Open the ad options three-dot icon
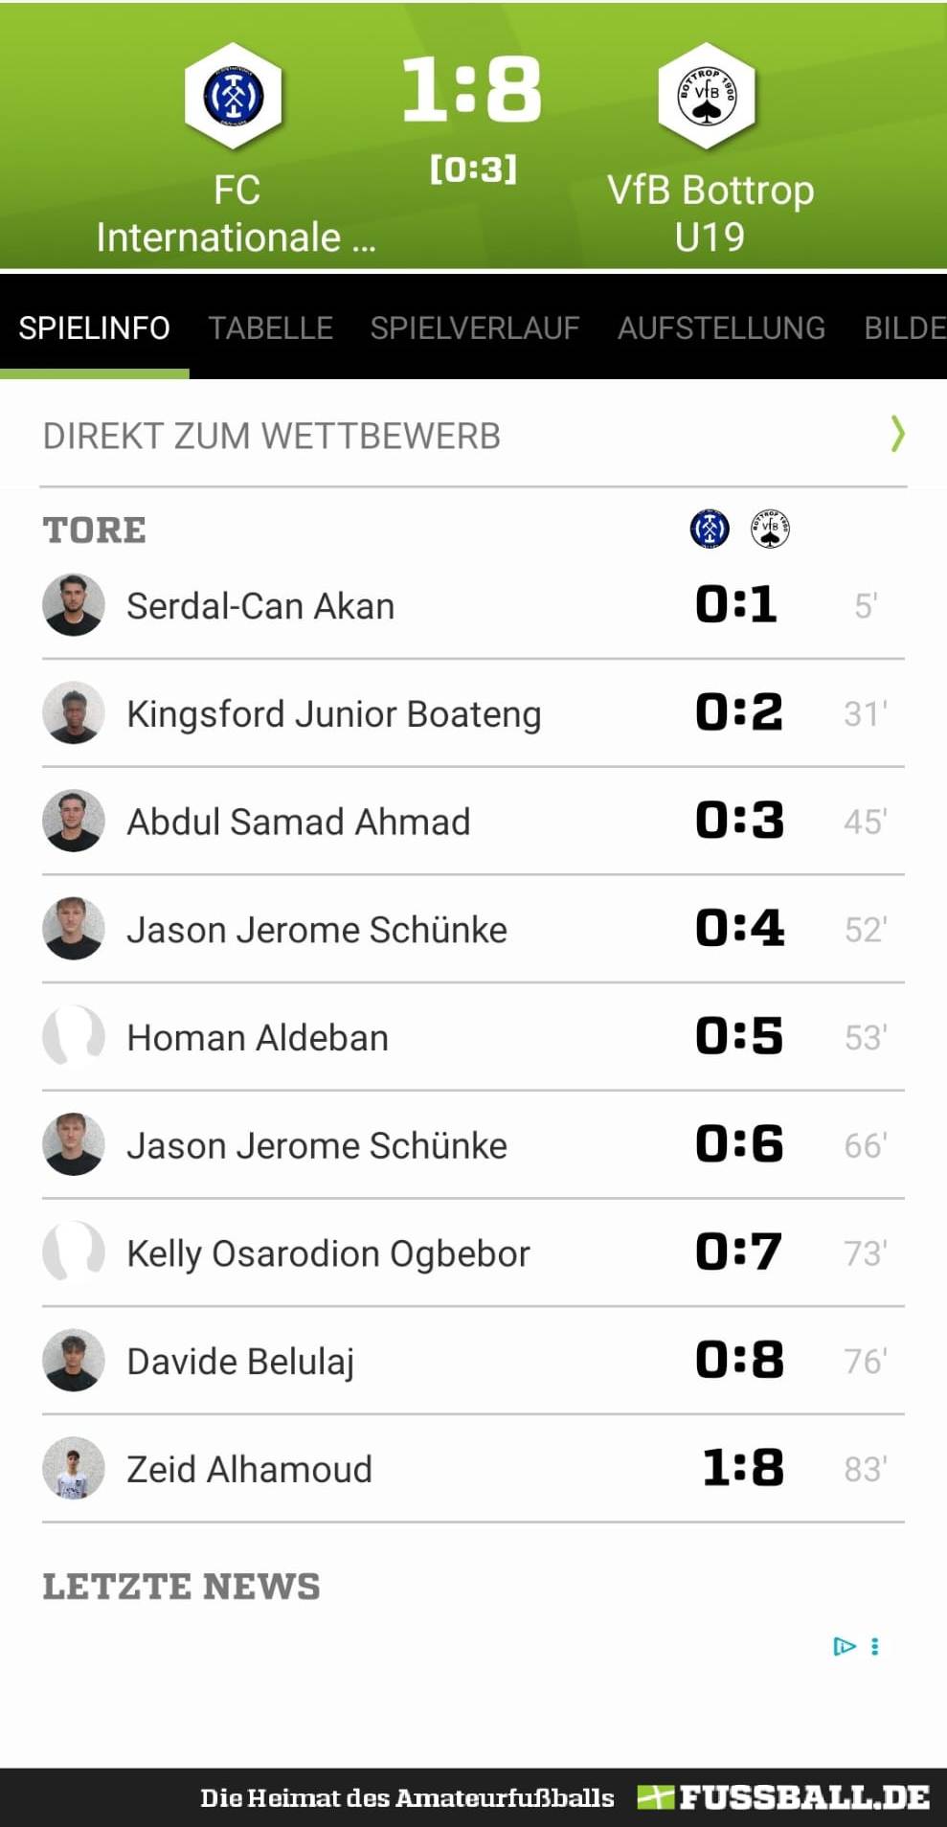947x1827 pixels. click(874, 1646)
